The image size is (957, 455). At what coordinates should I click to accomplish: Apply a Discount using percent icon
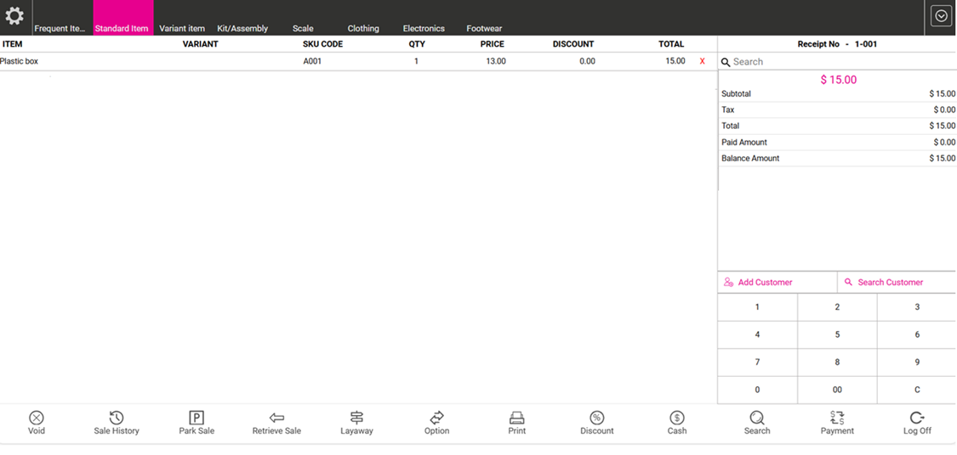click(596, 418)
